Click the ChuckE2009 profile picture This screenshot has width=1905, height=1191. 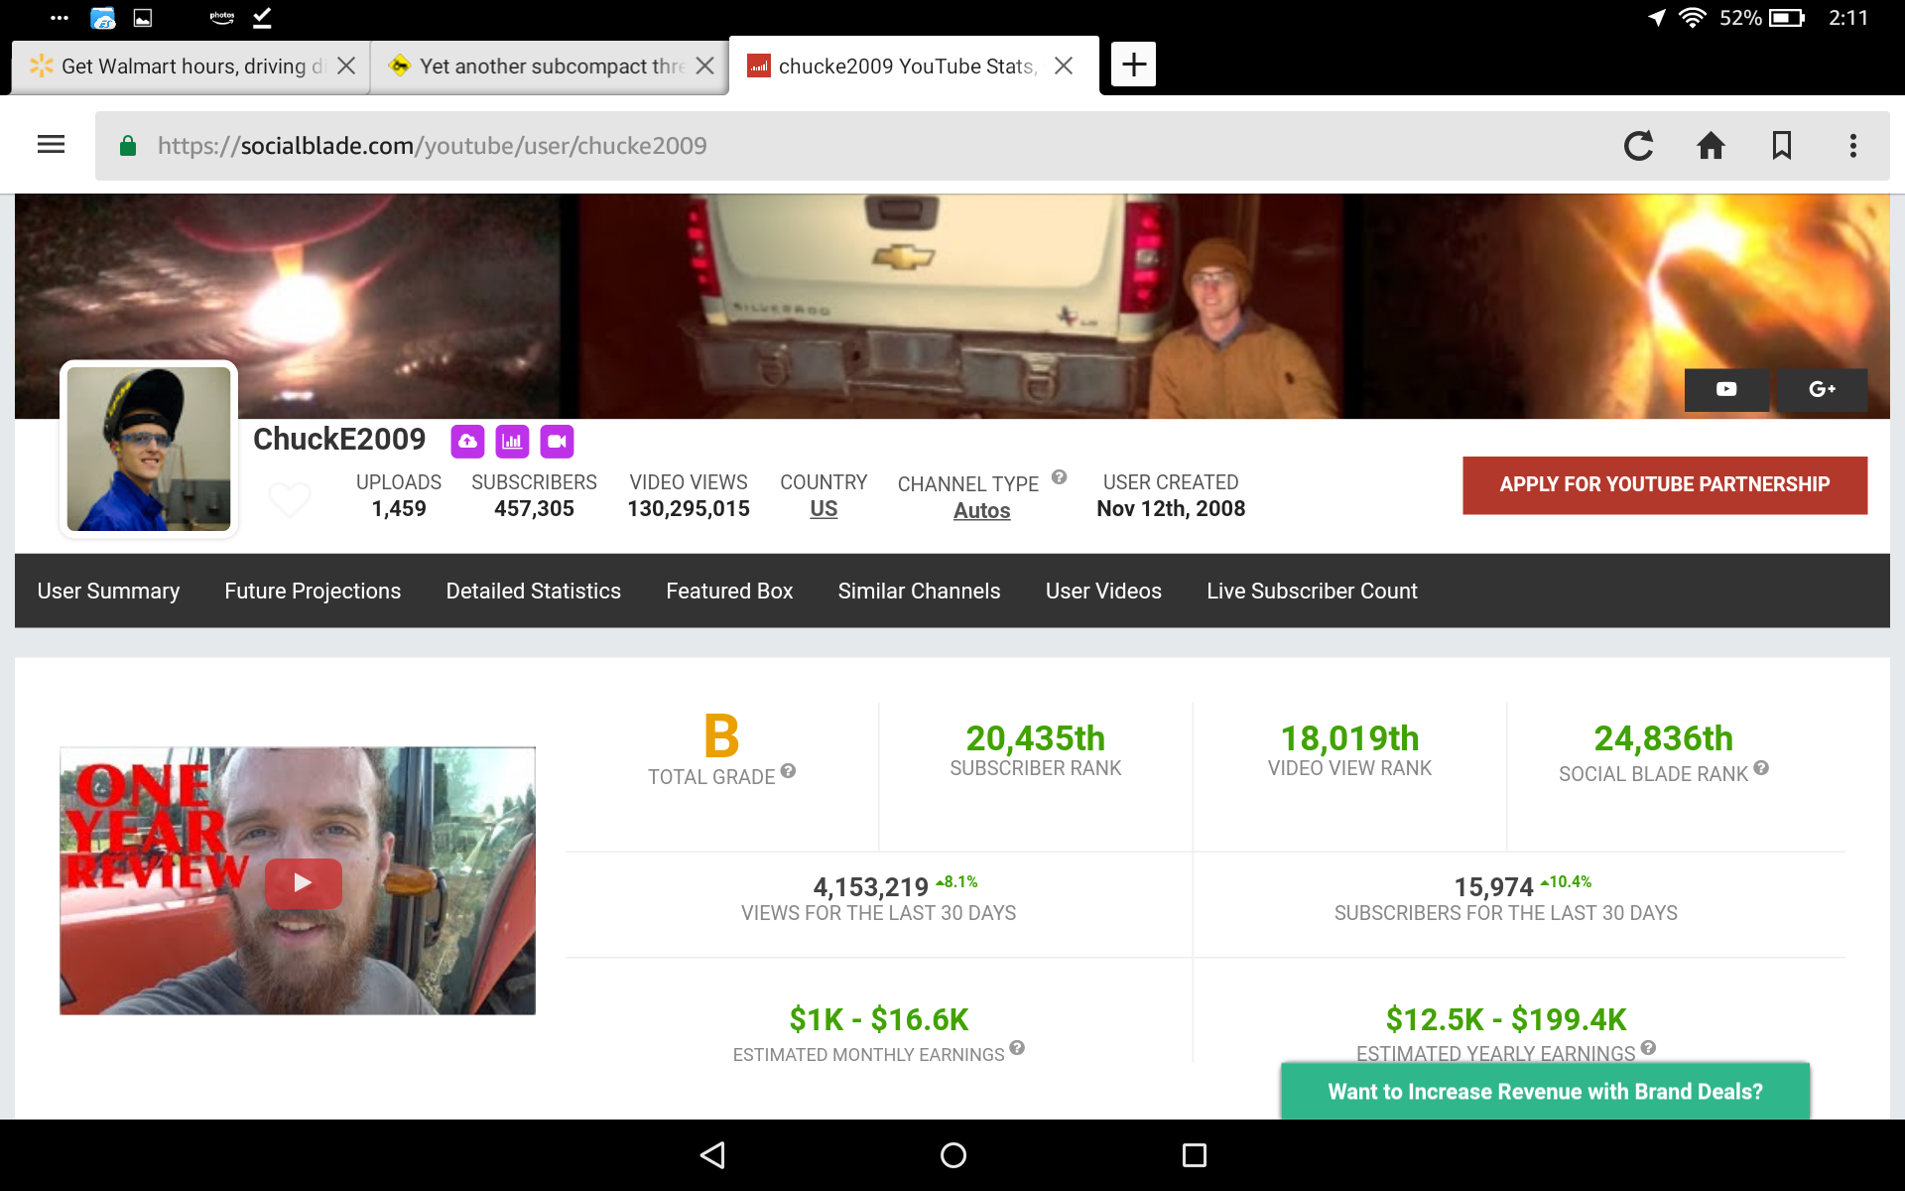149,449
